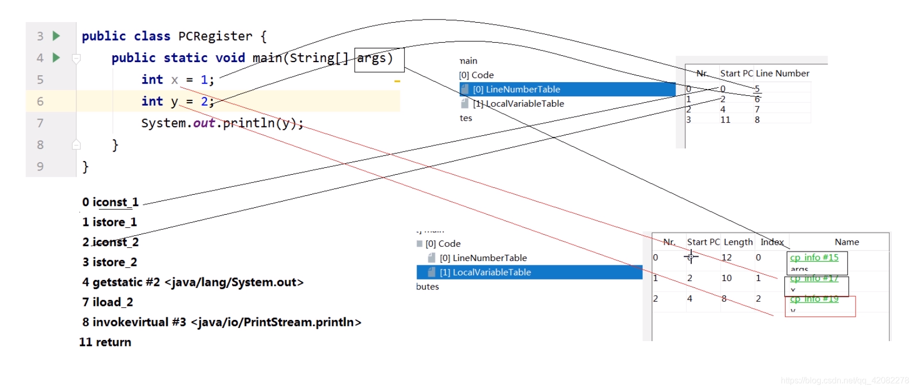
Task: Click the bytecode line '7 iload_2'
Action: (107, 302)
